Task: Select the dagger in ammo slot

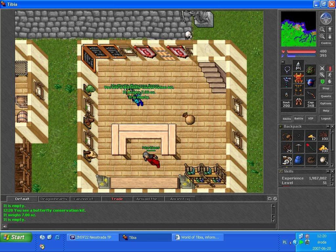Action: click(x=310, y=94)
